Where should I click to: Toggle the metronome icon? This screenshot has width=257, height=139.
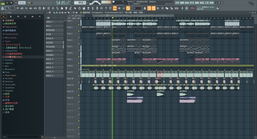point(18,8)
